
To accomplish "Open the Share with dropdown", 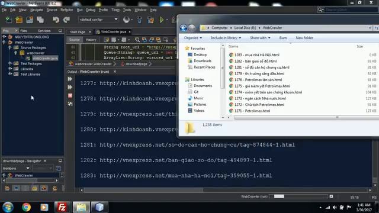I will tap(260, 38).
